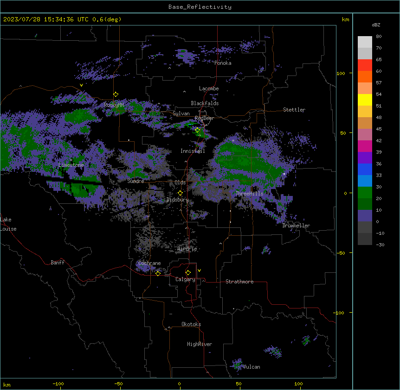Click the yellow diamond marker south of RedDeer
The image size is (400, 390).
pos(198,130)
